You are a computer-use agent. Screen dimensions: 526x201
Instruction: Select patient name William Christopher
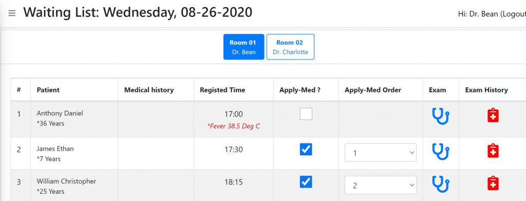[x=66, y=181]
